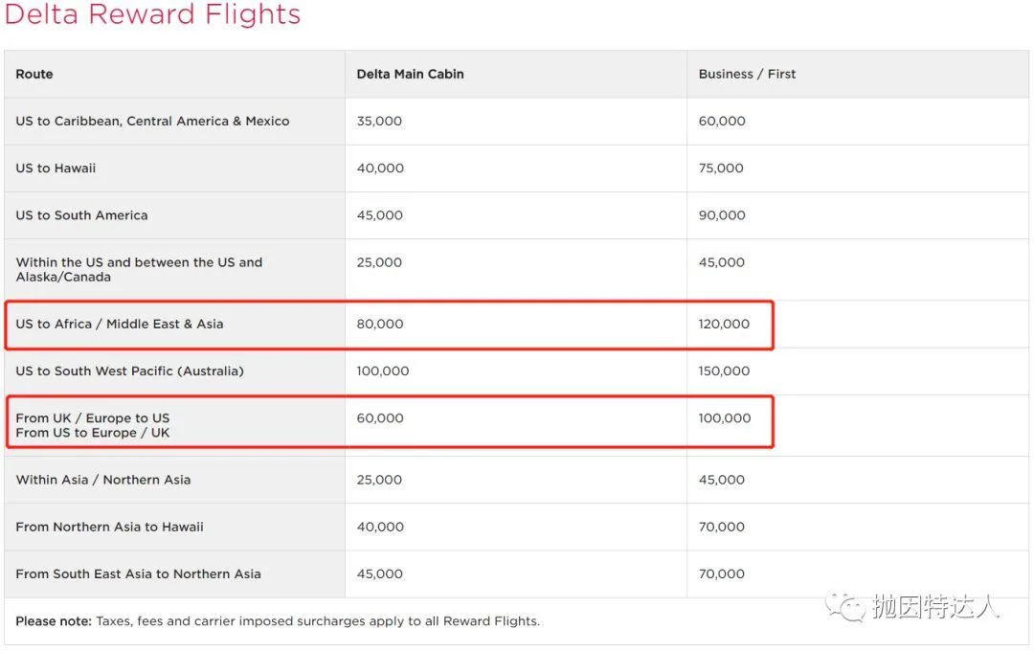Click the Within the US and Alaska/Canada row
This screenshot has width=1034, height=652.
pyautogui.click(x=516, y=270)
